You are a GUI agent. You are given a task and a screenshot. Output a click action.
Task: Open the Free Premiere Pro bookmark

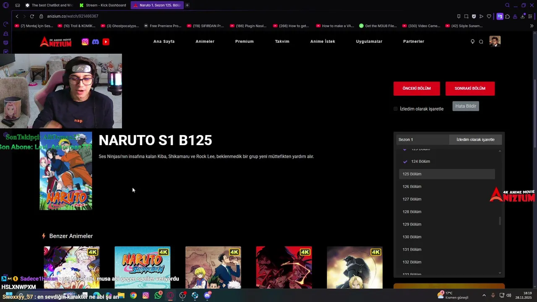point(163,26)
